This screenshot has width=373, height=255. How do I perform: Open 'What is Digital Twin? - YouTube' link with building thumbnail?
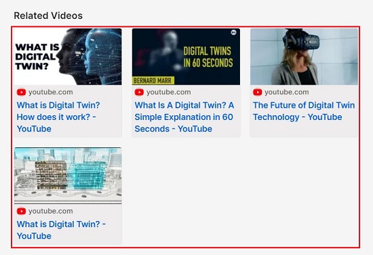coord(61,230)
